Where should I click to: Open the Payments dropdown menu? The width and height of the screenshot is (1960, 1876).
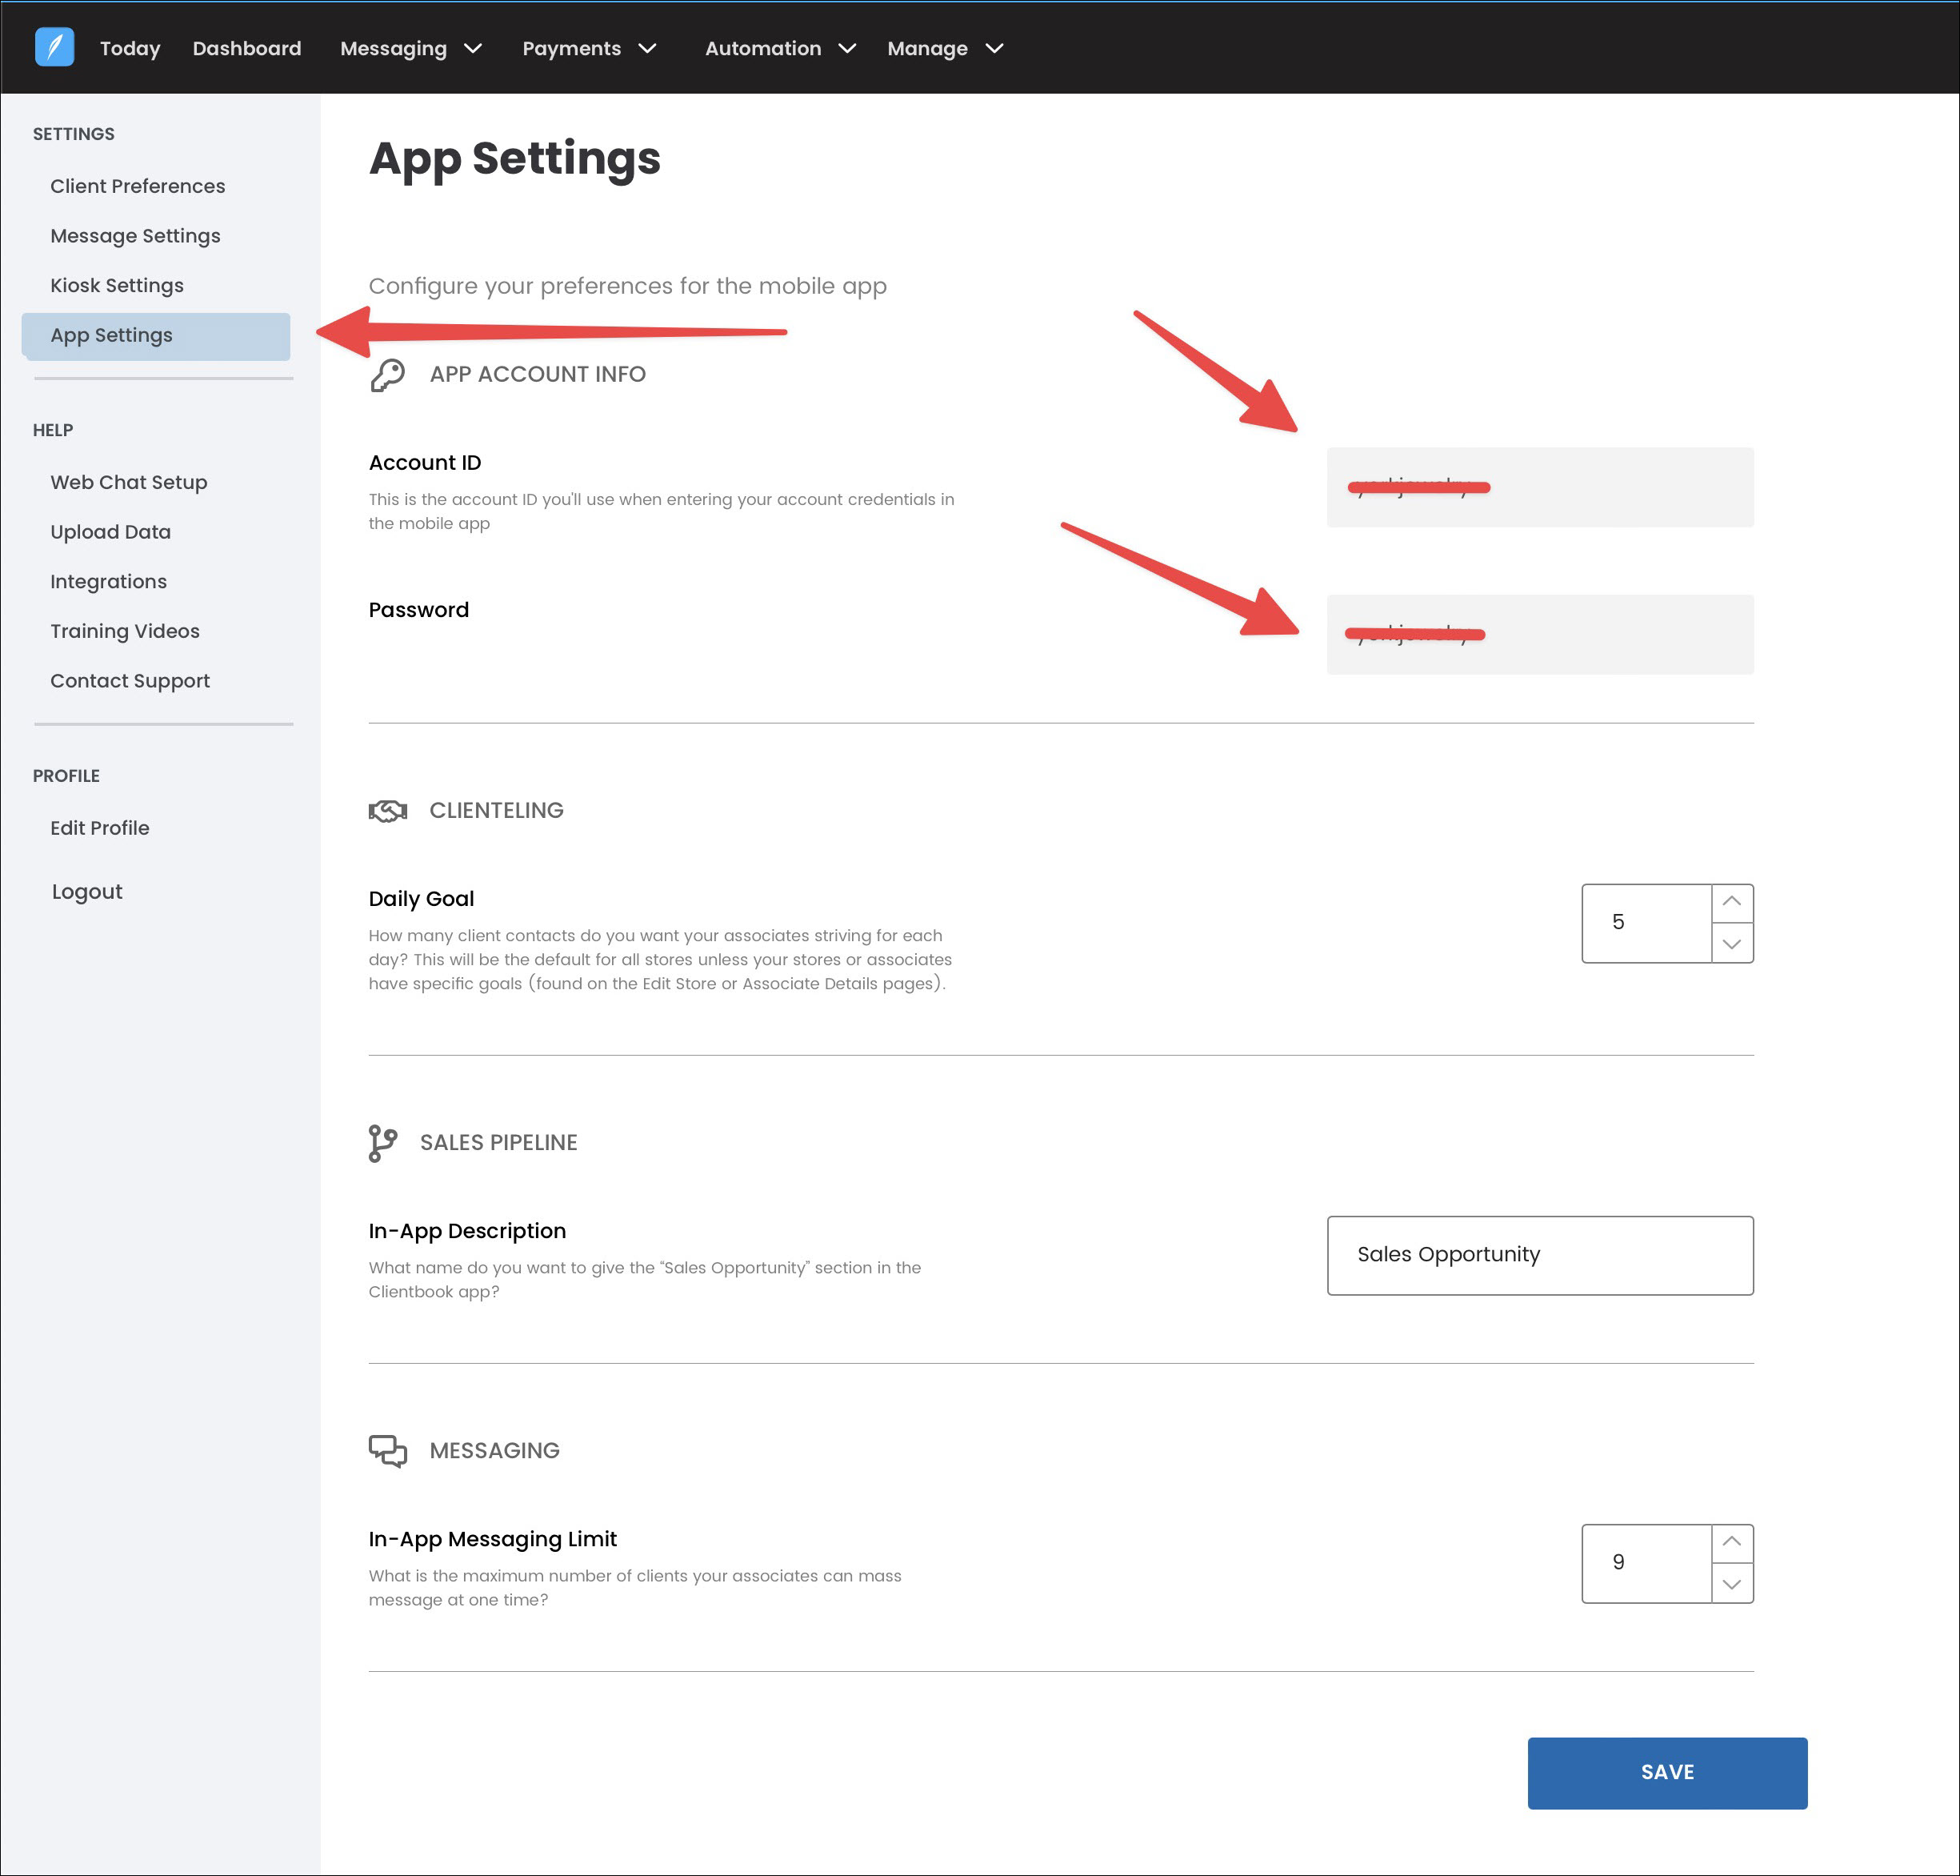[x=589, y=47]
